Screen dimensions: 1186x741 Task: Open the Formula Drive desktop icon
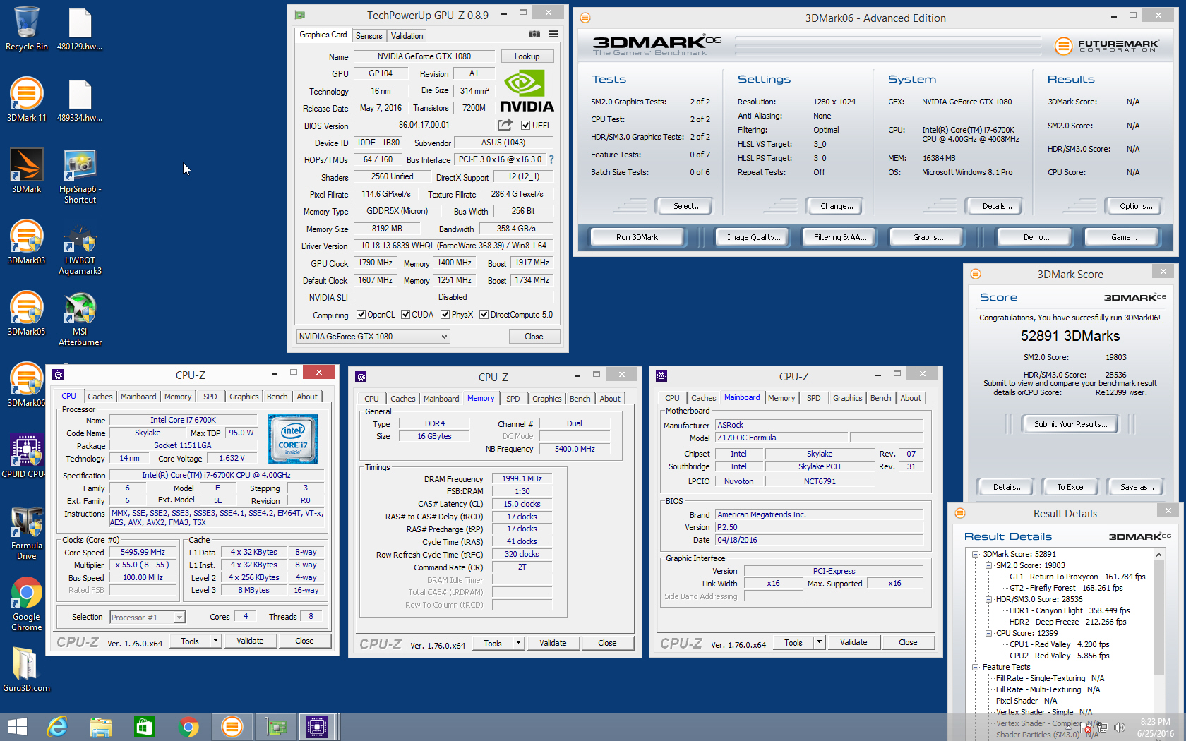click(26, 533)
